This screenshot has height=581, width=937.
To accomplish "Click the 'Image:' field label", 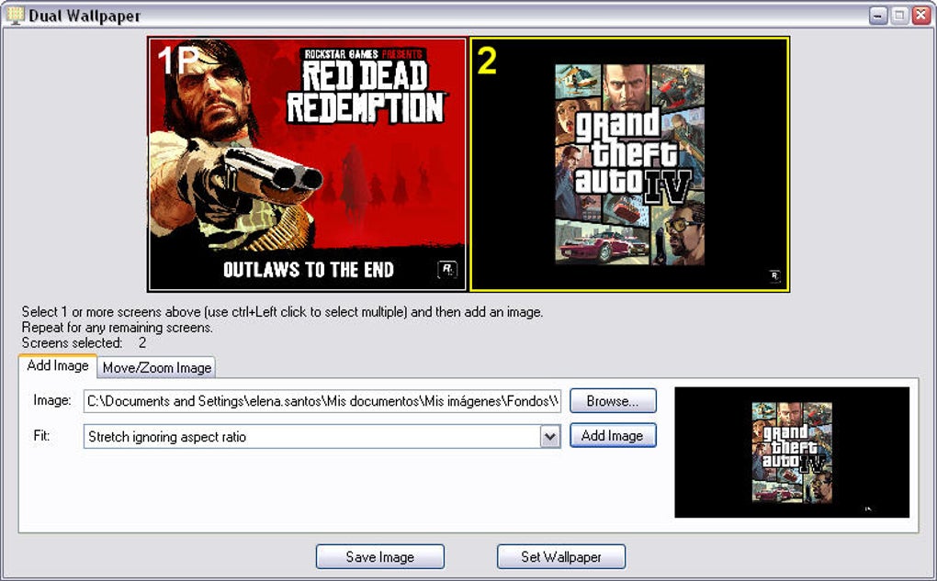I will coord(52,400).
